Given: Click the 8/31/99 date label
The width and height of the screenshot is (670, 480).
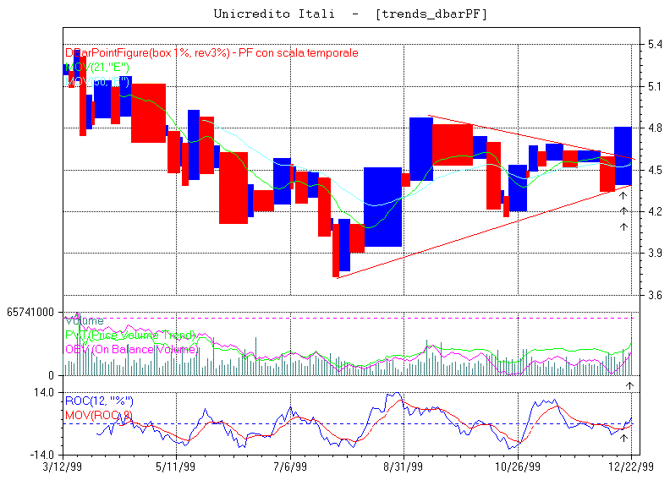Looking at the screenshot, I should tap(403, 466).
